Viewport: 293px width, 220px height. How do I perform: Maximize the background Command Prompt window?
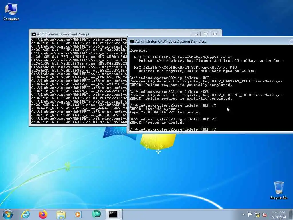click(x=205, y=34)
